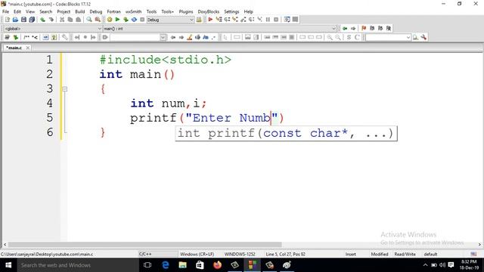Click the Insert mode status bar entry
The image size is (484, 272).
pos(351,254)
